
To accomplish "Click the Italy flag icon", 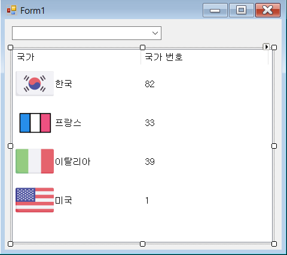I will tap(35, 161).
